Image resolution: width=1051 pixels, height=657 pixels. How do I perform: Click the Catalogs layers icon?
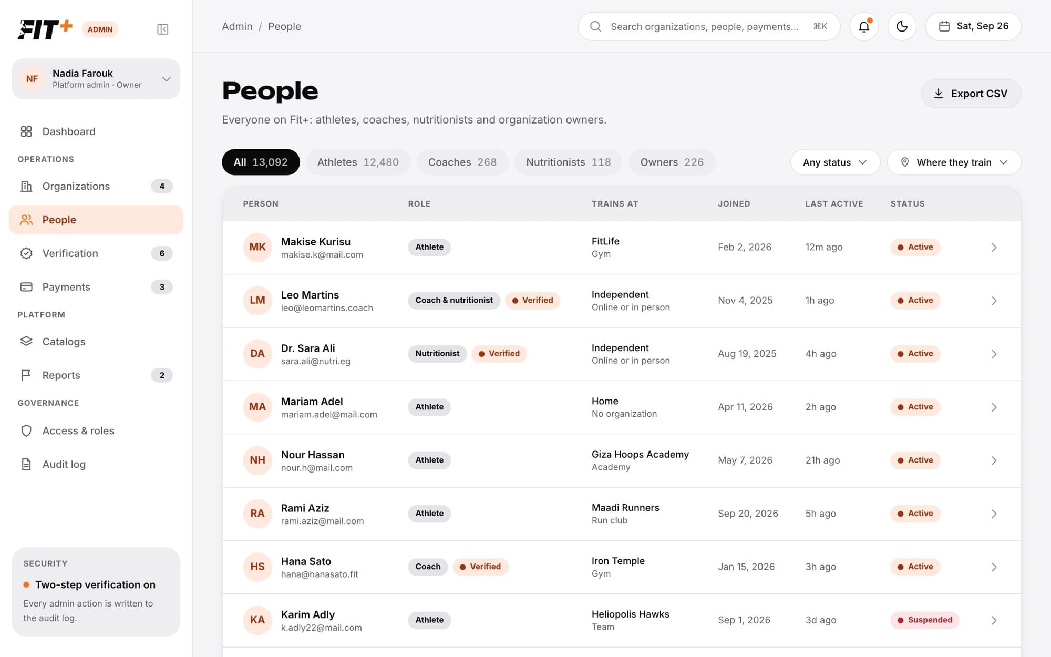[x=26, y=342]
